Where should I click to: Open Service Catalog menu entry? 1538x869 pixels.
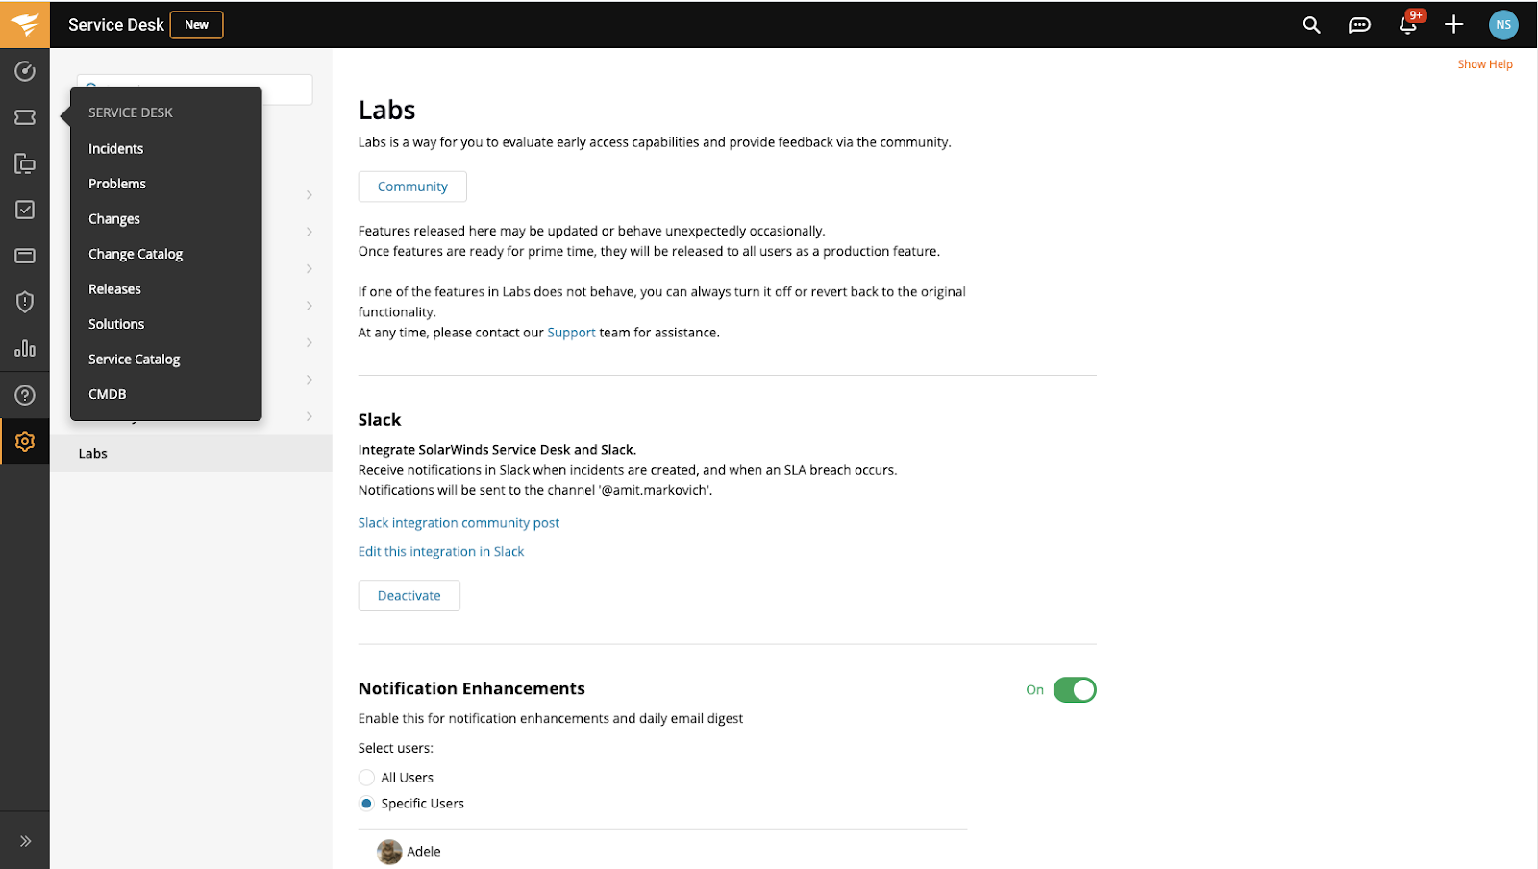[135, 360]
